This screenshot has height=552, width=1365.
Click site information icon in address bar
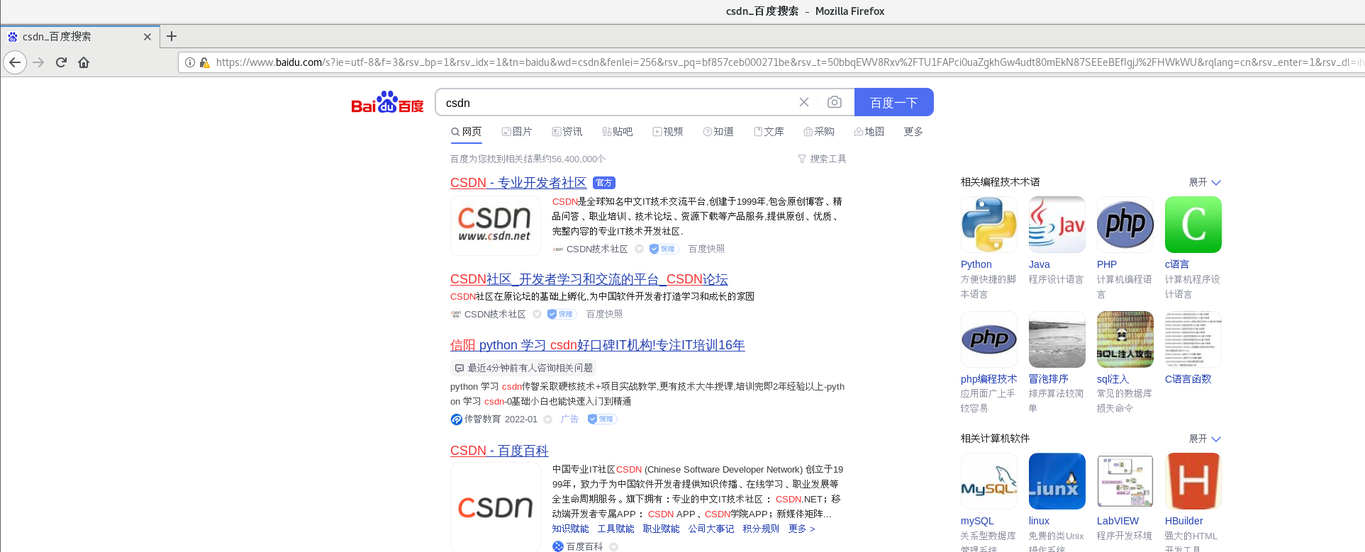coord(190,62)
